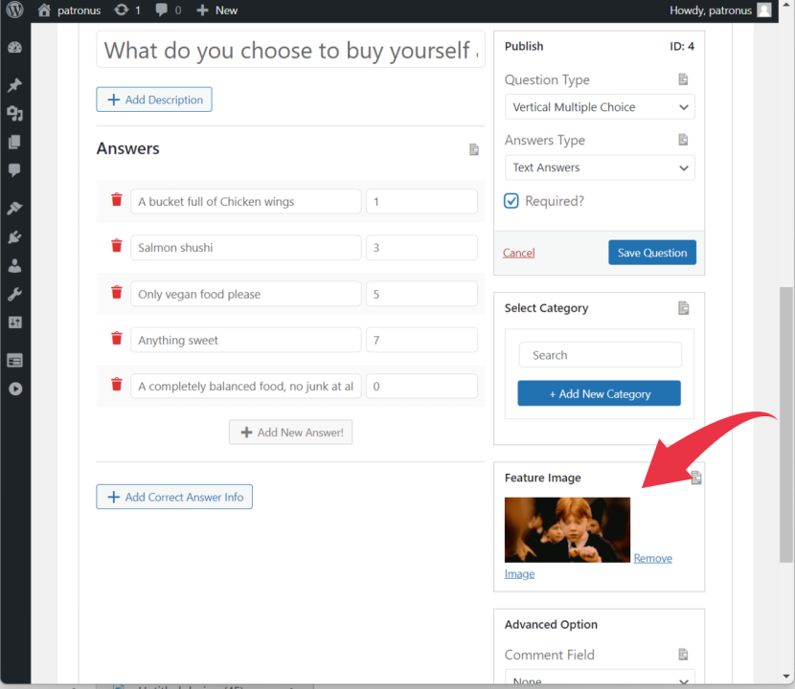
Task: Expand the Question Type dropdown
Action: coord(600,107)
